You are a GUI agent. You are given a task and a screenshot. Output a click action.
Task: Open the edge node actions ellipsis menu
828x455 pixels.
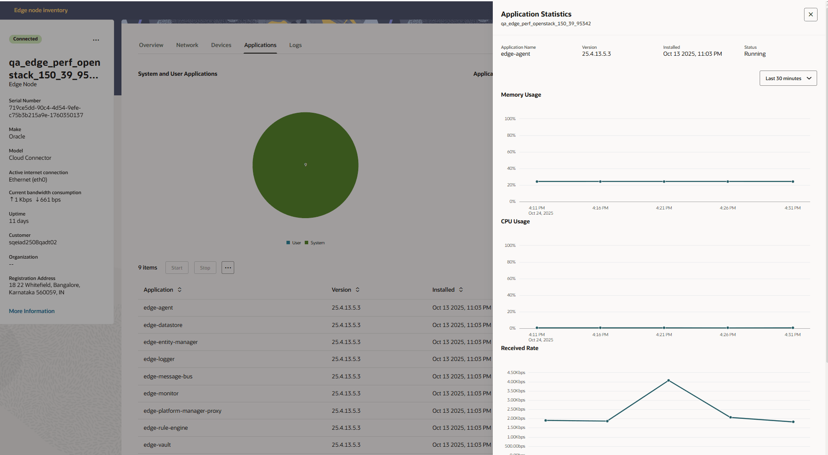[x=96, y=40]
